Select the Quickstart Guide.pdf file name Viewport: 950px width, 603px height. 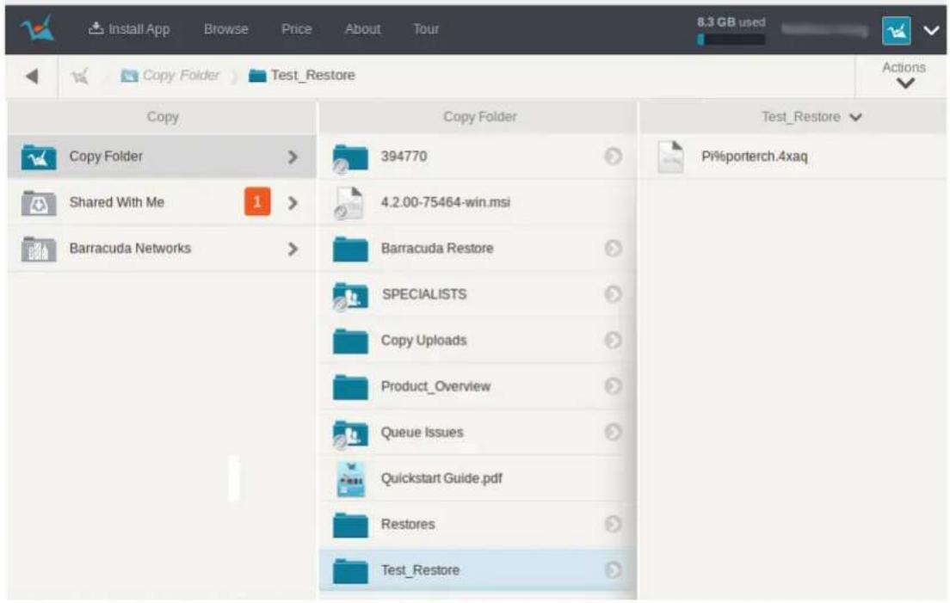[x=441, y=478]
